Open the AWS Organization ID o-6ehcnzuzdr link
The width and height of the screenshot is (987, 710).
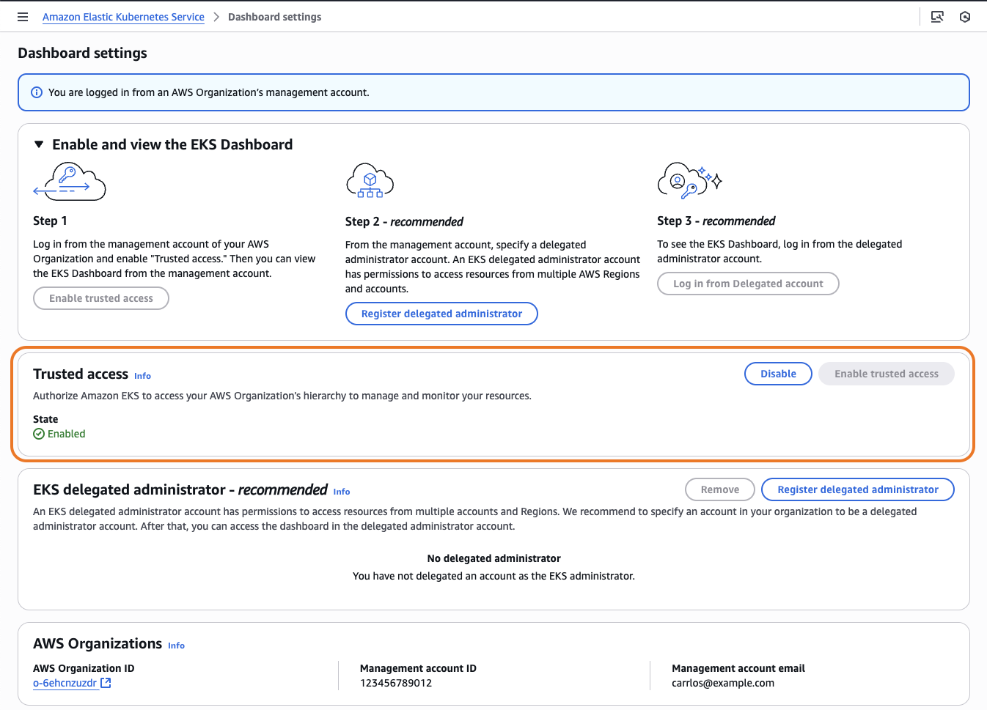point(65,682)
